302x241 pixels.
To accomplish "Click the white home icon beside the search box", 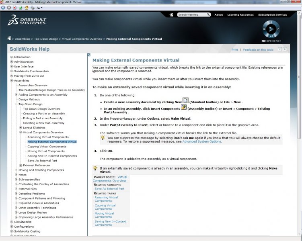I will (x=171, y=15).
